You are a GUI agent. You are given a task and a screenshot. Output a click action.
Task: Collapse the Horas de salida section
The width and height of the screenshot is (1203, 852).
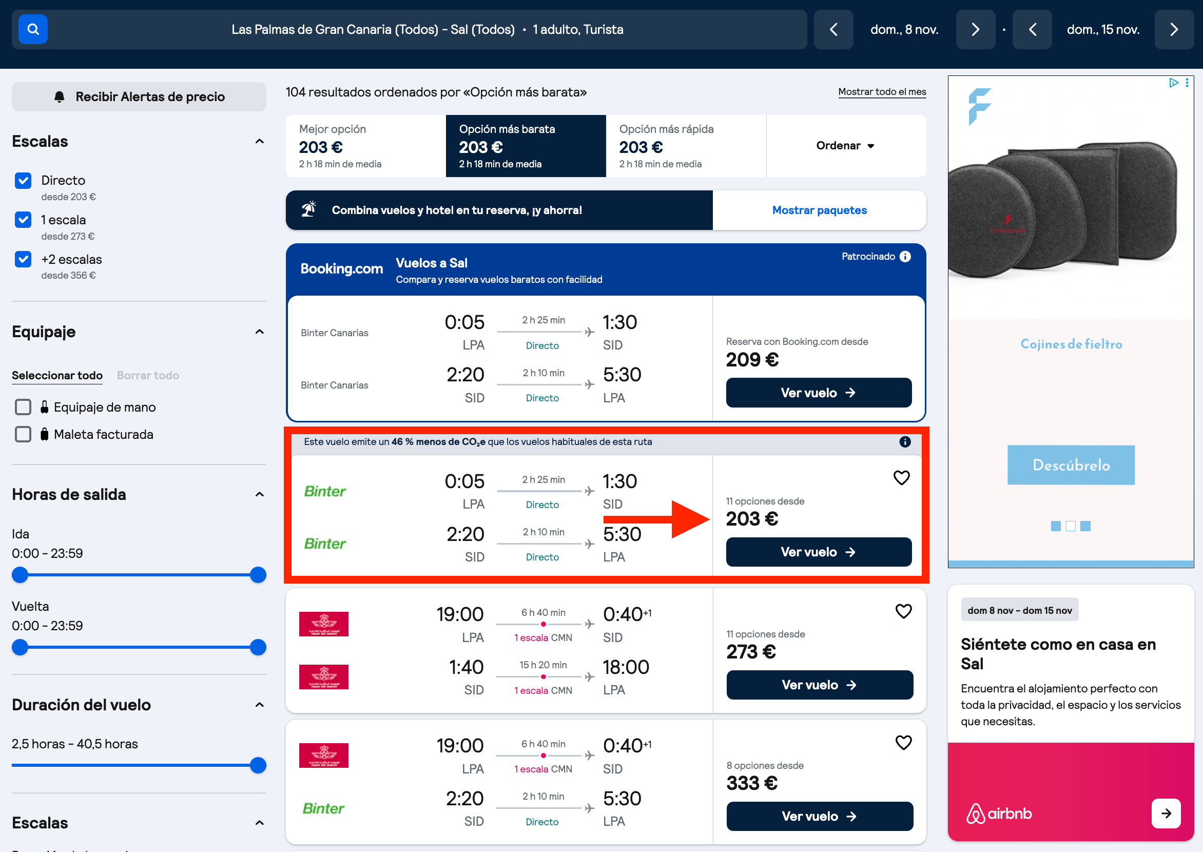(x=259, y=494)
